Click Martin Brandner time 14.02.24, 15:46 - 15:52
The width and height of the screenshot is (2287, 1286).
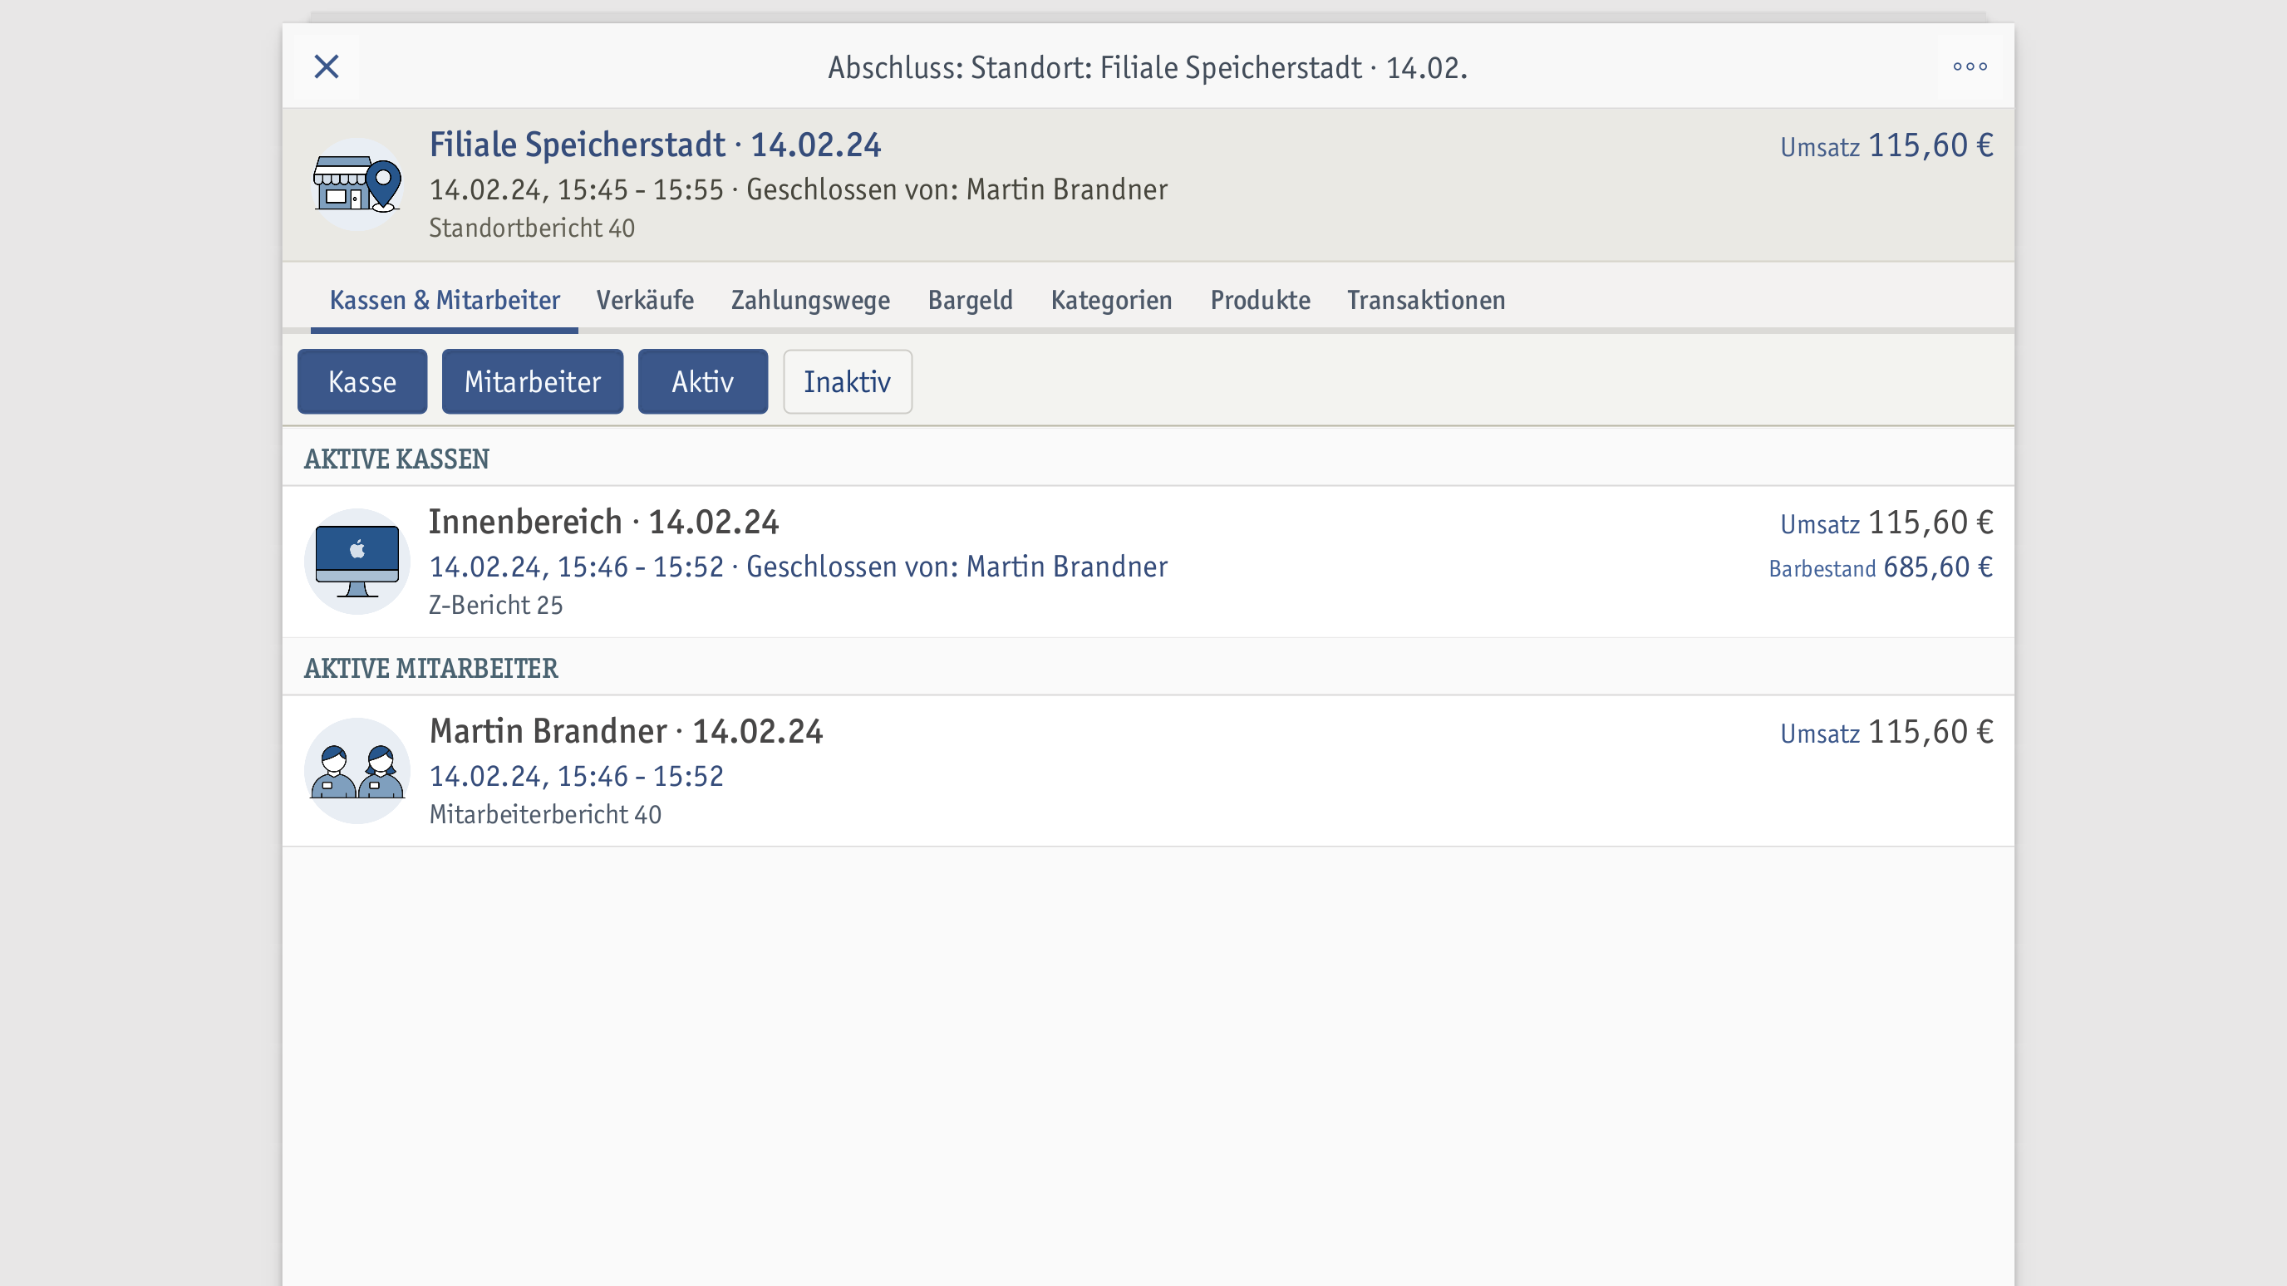[x=576, y=777]
